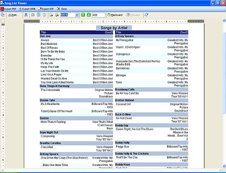Viewport: 226px width, 173px height.
Task: Select continuous page scroll icon
Action: click(x=44, y=15)
